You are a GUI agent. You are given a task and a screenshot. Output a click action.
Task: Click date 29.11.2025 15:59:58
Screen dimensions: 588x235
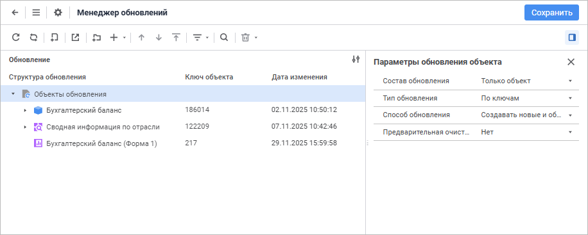pos(304,143)
